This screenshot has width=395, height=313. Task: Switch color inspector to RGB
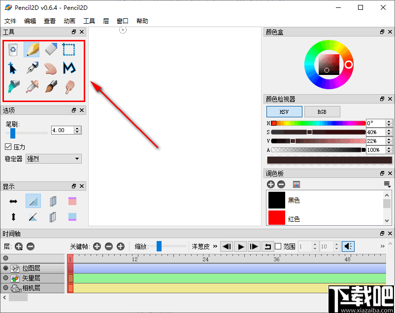322,111
